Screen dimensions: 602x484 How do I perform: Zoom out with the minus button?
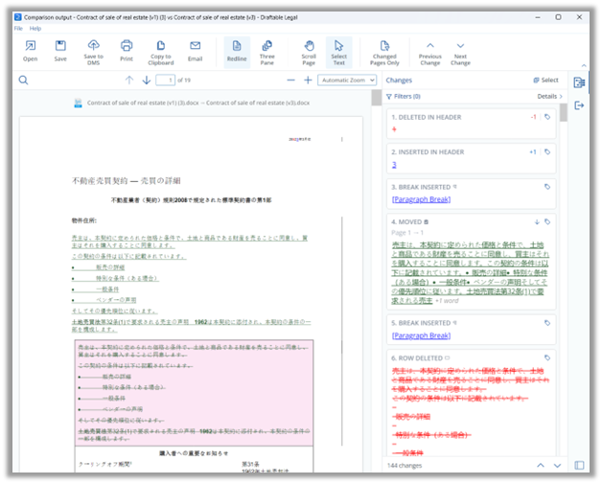[291, 81]
